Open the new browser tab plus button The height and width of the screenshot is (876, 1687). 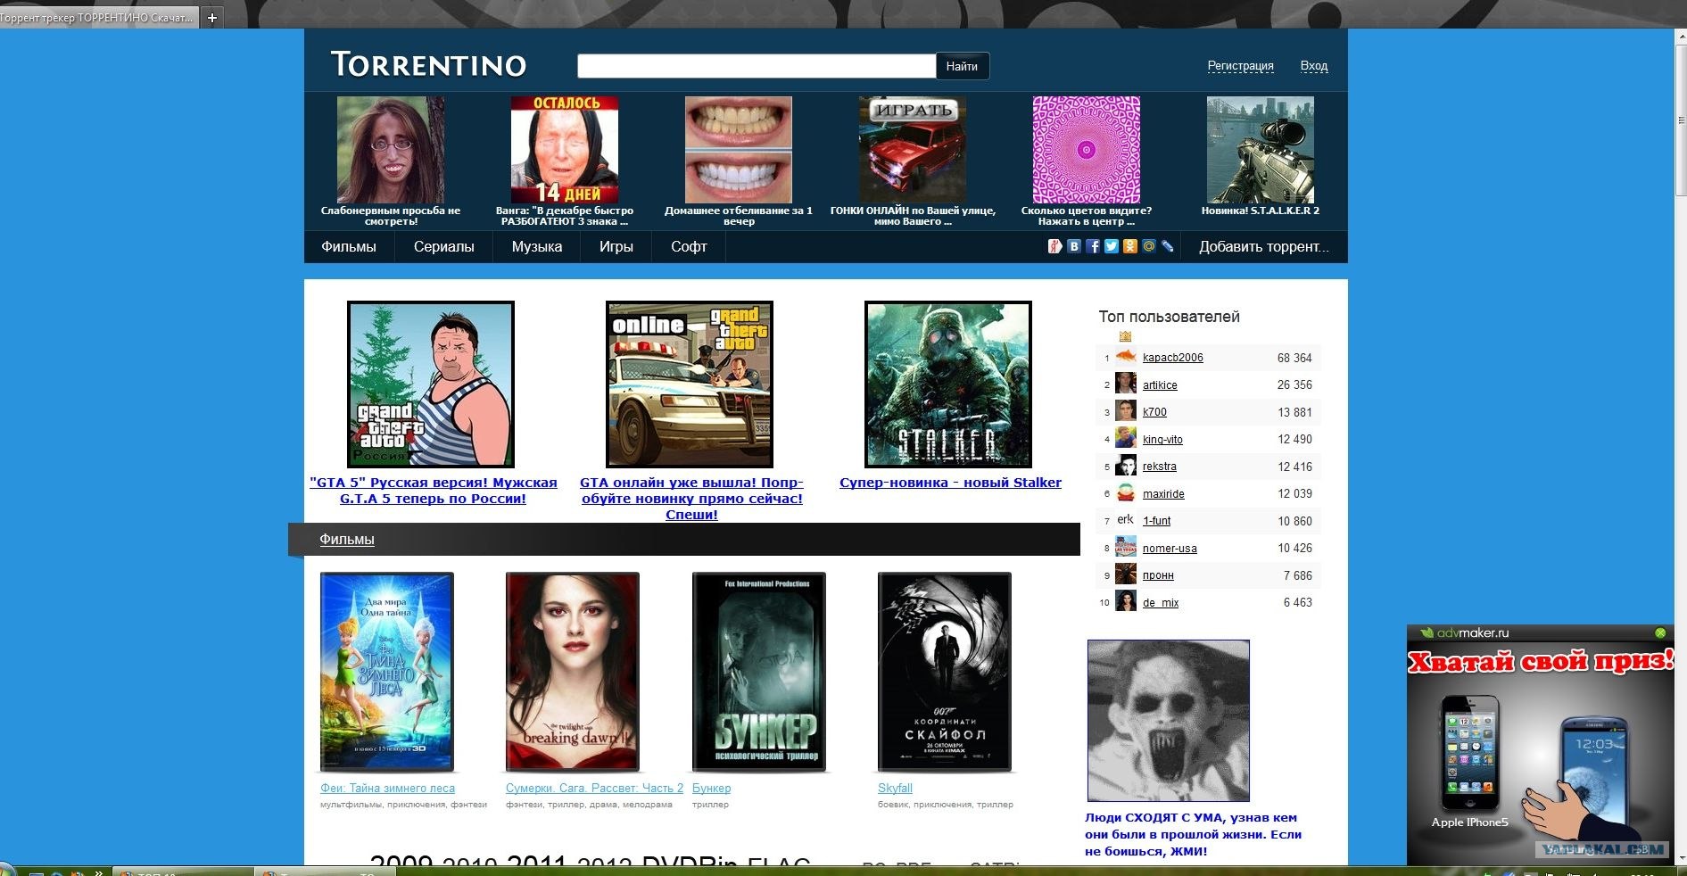point(212,17)
